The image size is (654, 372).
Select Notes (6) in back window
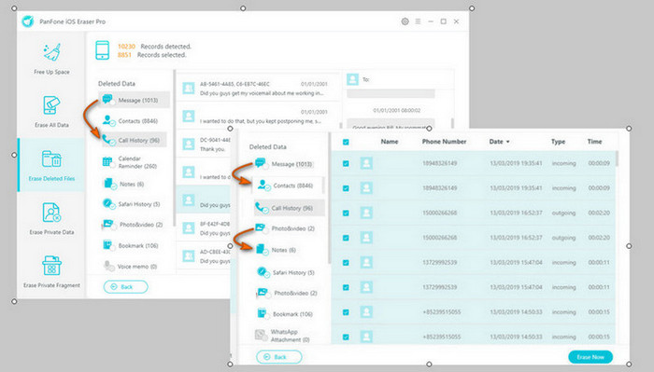(123, 184)
